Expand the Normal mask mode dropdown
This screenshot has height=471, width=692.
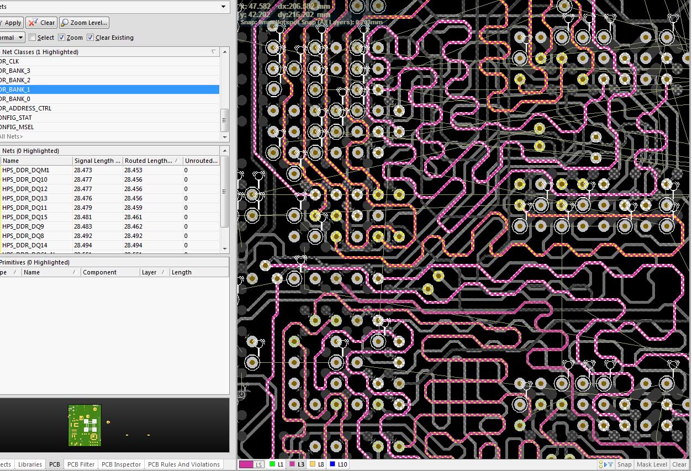tap(21, 38)
